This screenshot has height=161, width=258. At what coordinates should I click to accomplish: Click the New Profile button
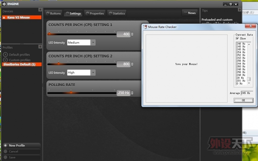tap(22, 145)
